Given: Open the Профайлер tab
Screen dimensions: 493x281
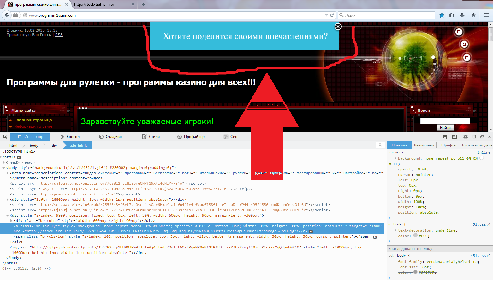Looking at the screenshot, I should pos(191,137).
